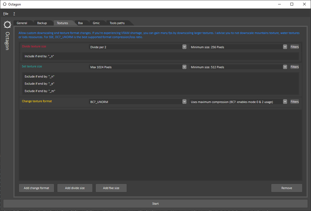Open the question mark help menu
Image resolution: width=311 pixels, height=211 pixels.
[14, 14]
